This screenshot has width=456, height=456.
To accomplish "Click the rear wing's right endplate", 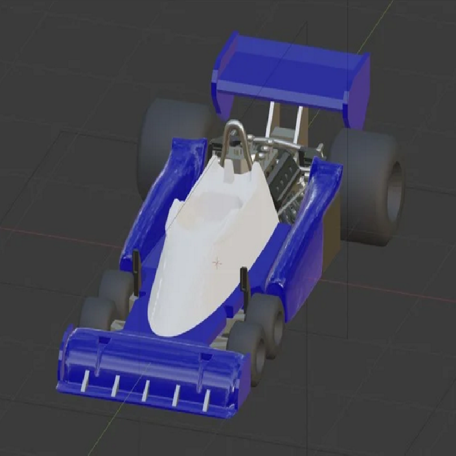I will 360,85.
